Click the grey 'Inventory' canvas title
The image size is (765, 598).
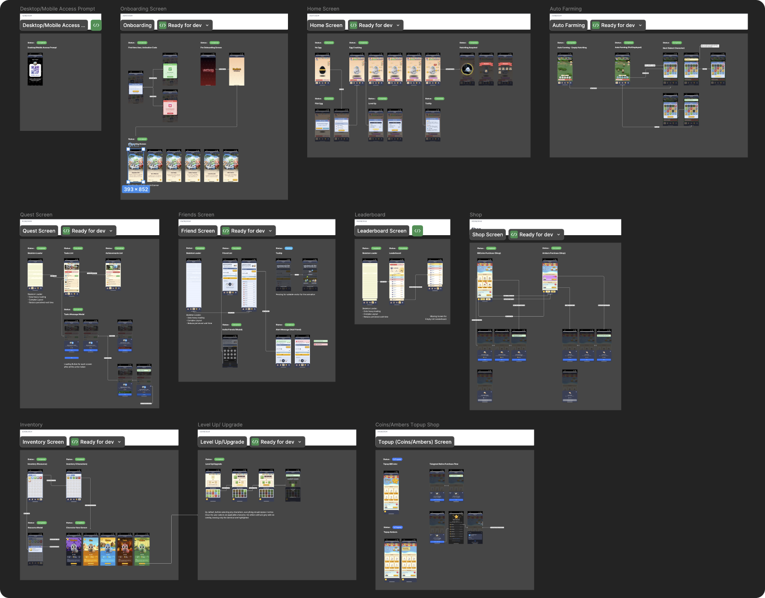(31, 425)
